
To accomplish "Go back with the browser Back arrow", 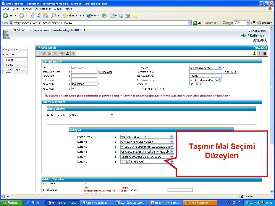I will [x=5, y=16].
